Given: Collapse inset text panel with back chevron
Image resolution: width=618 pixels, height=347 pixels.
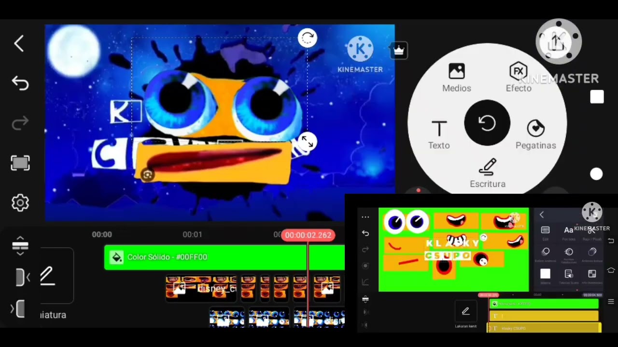Looking at the screenshot, I should 542,215.
